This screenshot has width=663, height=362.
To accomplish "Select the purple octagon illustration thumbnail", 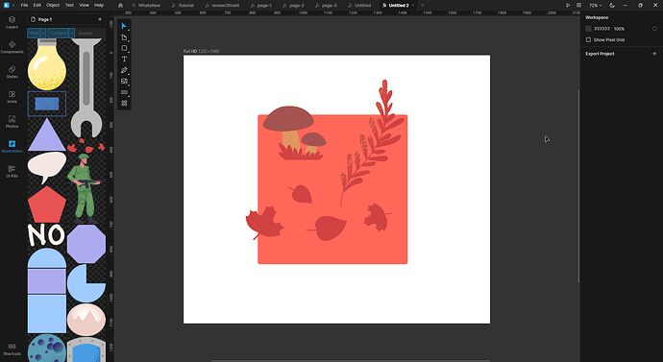I will [x=86, y=244].
